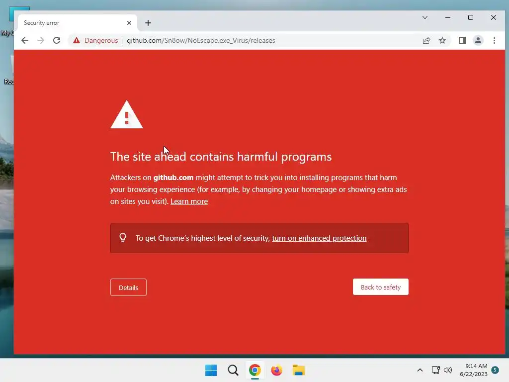The height and width of the screenshot is (382, 509).
Task: Close the Security error tab
Action: 129,23
